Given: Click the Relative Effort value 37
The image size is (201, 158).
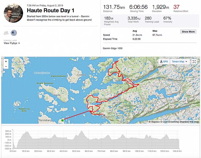Looking at the screenshot, I should point(176,7).
